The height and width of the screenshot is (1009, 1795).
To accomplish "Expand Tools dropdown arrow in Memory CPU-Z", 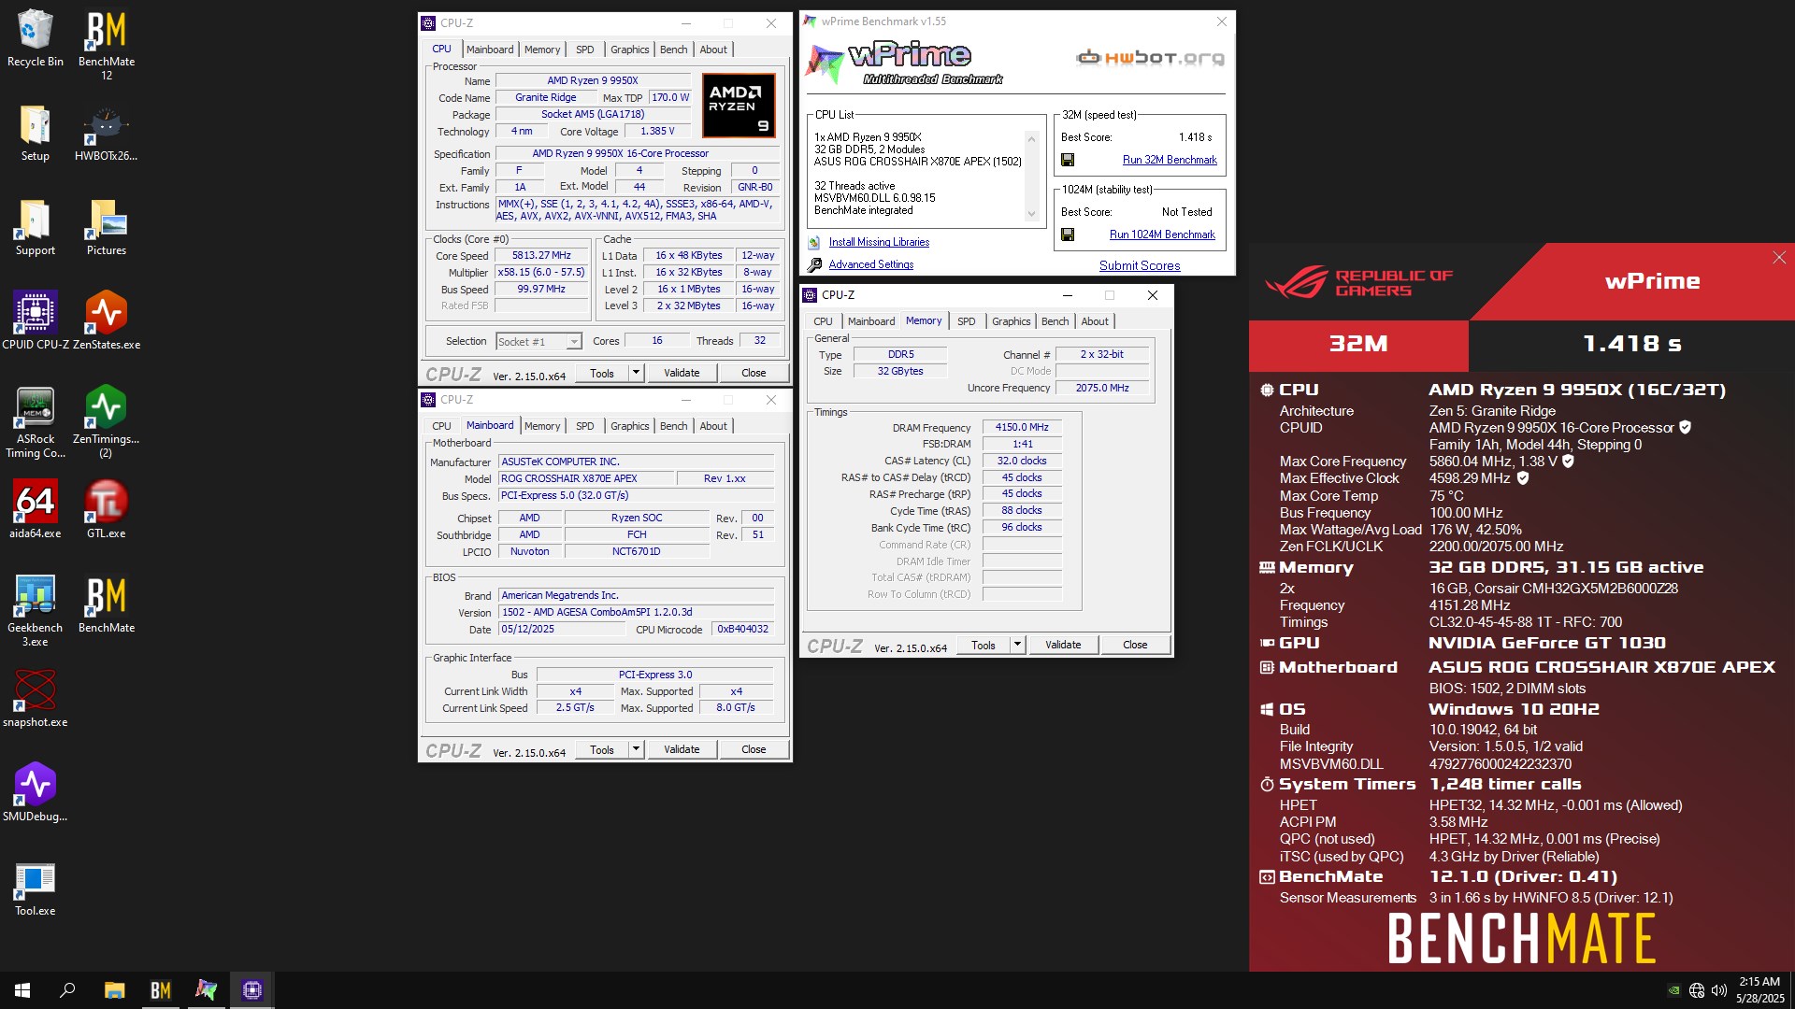I will pyautogui.click(x=1017, y=645).
